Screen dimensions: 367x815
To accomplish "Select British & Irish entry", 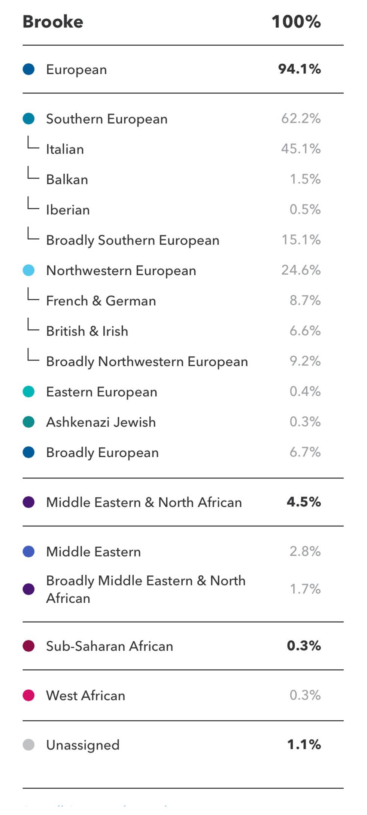I will [183, 331].
